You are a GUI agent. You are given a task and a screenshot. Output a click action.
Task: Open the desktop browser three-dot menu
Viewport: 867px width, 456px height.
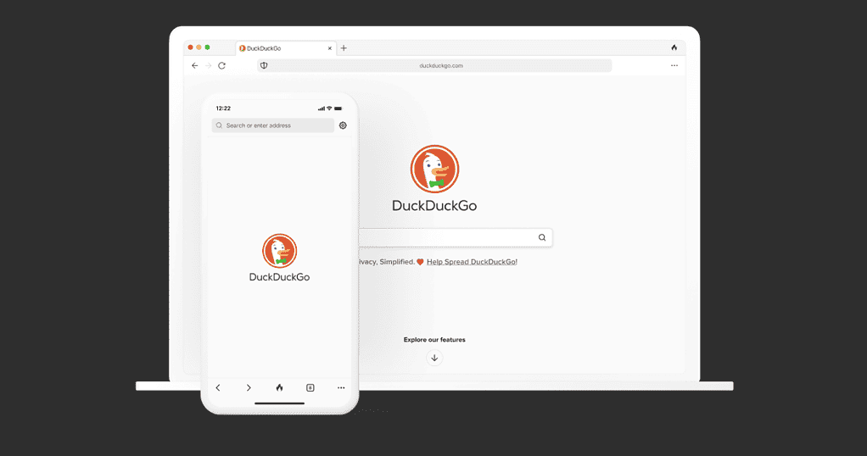[x=674, y=65]
